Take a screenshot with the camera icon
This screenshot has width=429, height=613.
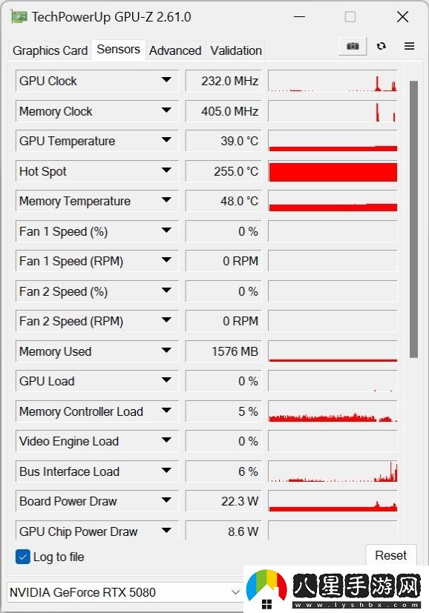click(x=353, y=47)
